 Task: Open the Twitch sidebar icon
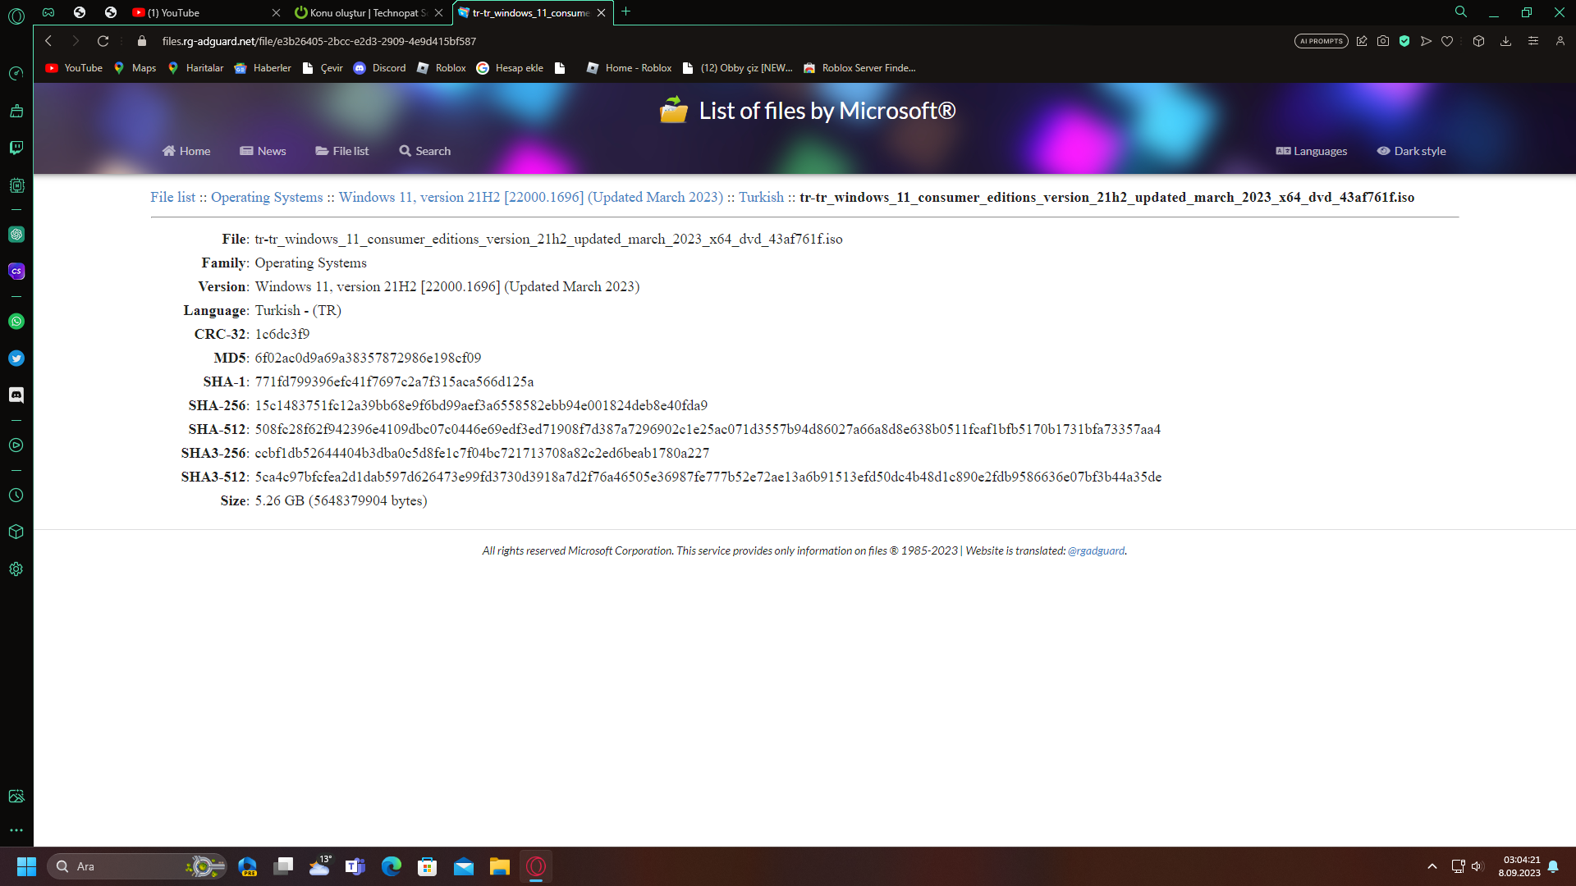tap(16, 148)
